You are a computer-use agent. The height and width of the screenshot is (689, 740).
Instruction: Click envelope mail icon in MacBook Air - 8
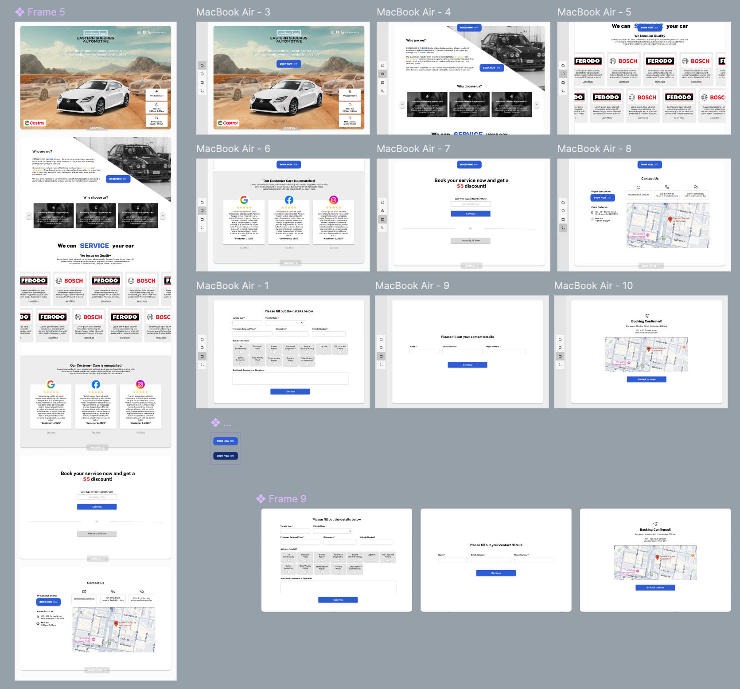(638, 187)
